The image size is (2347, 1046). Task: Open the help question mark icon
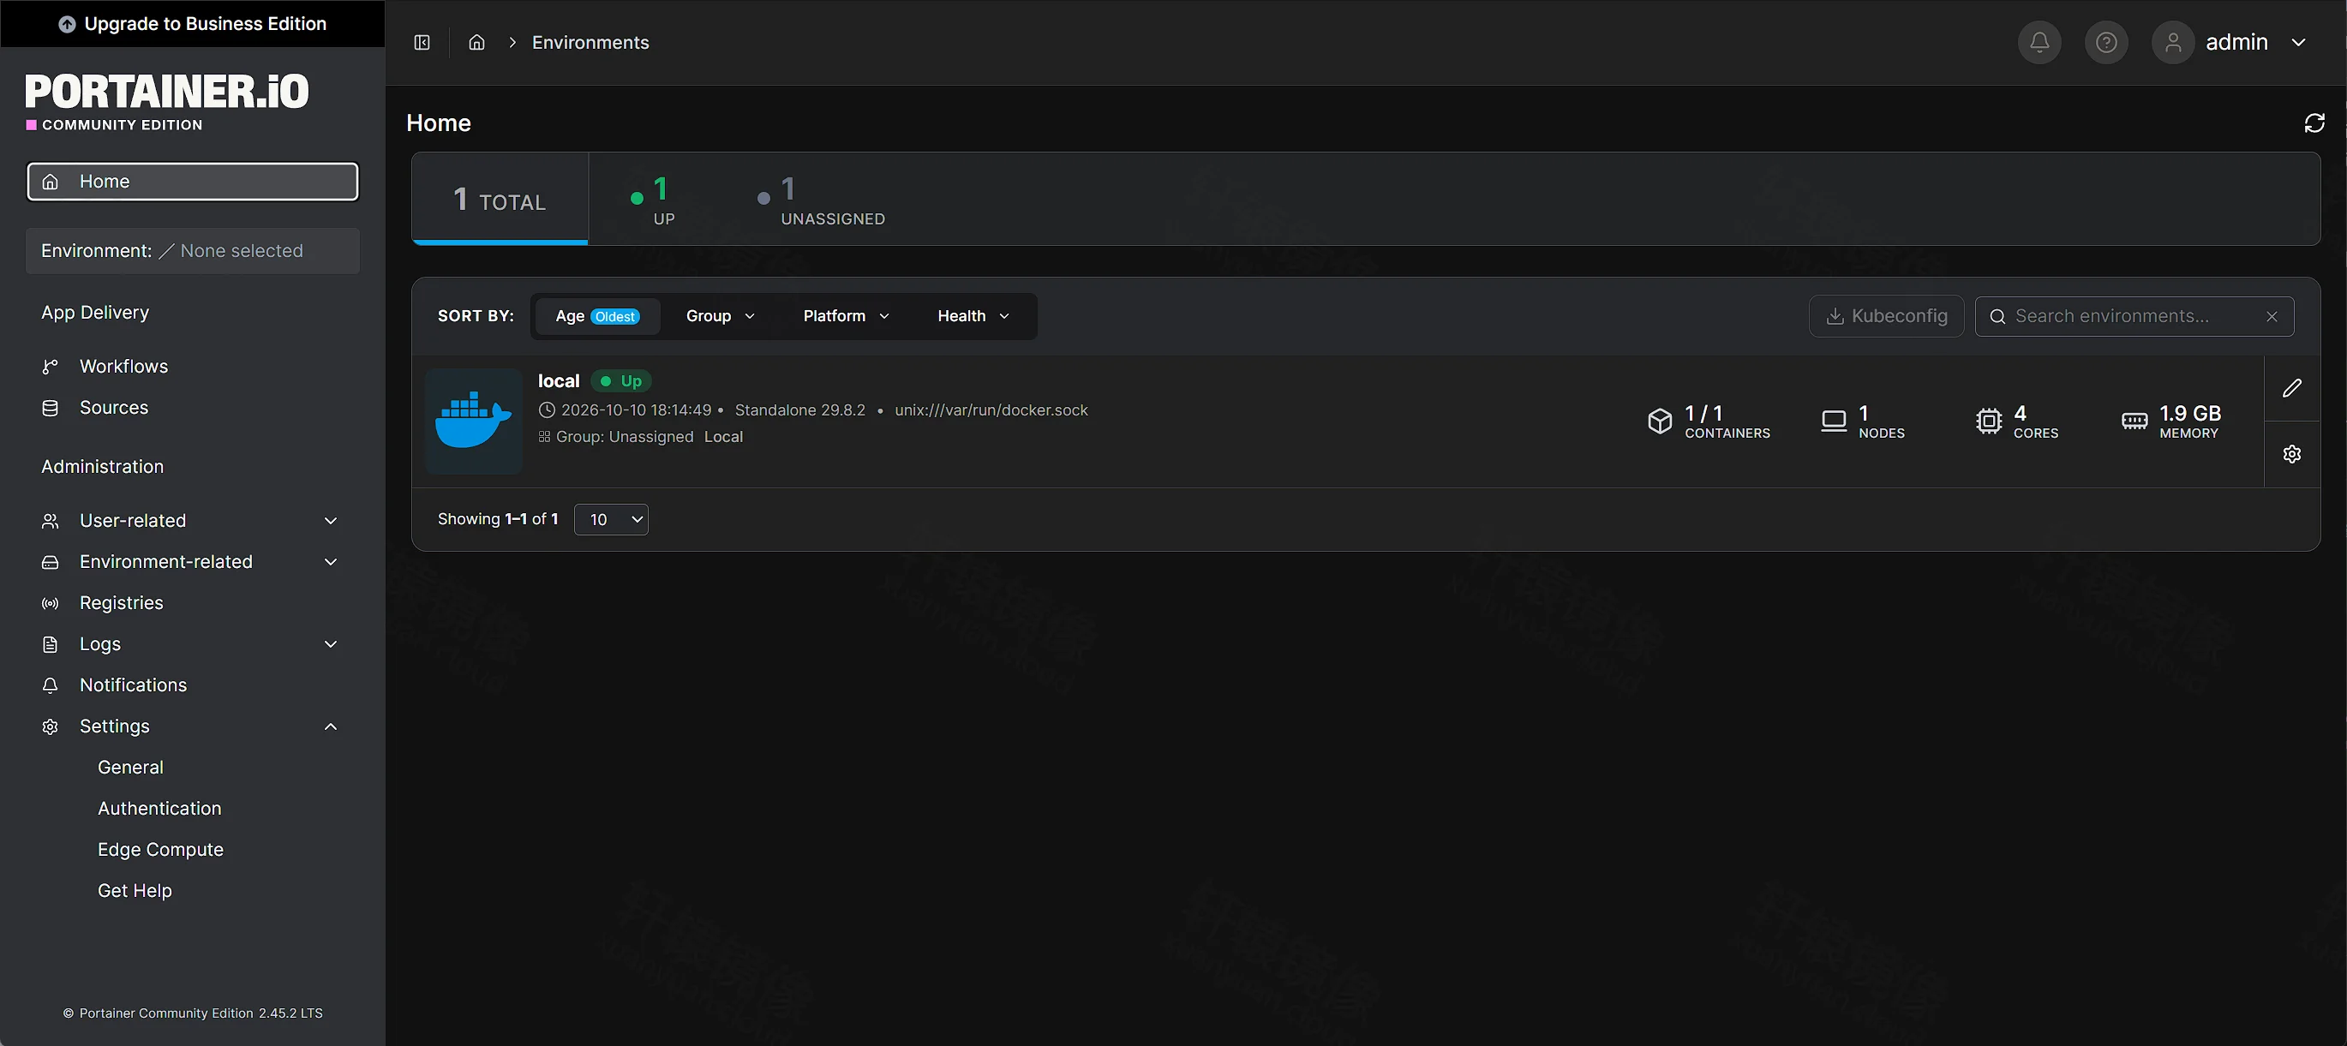(x=2105, y=42)
